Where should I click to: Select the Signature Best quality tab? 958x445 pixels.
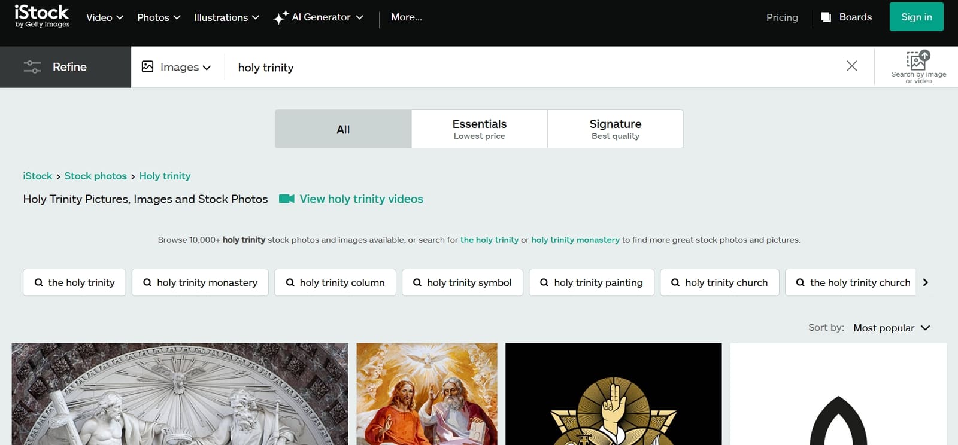pyautogui.click(x=616, y=129)
